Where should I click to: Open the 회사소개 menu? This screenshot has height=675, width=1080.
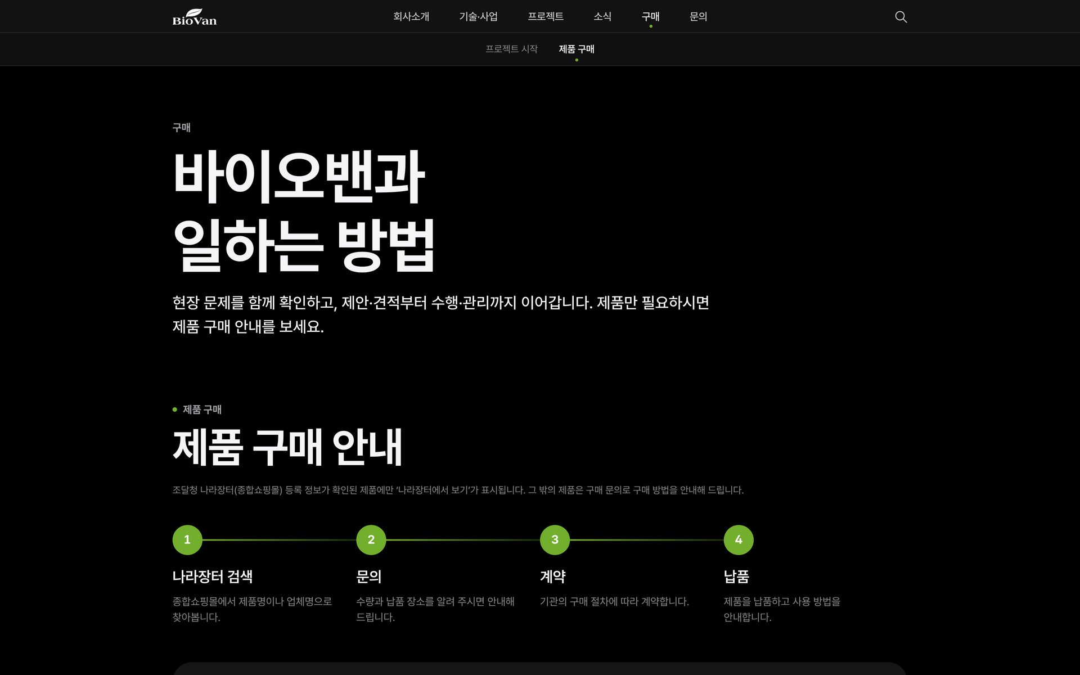411,17
